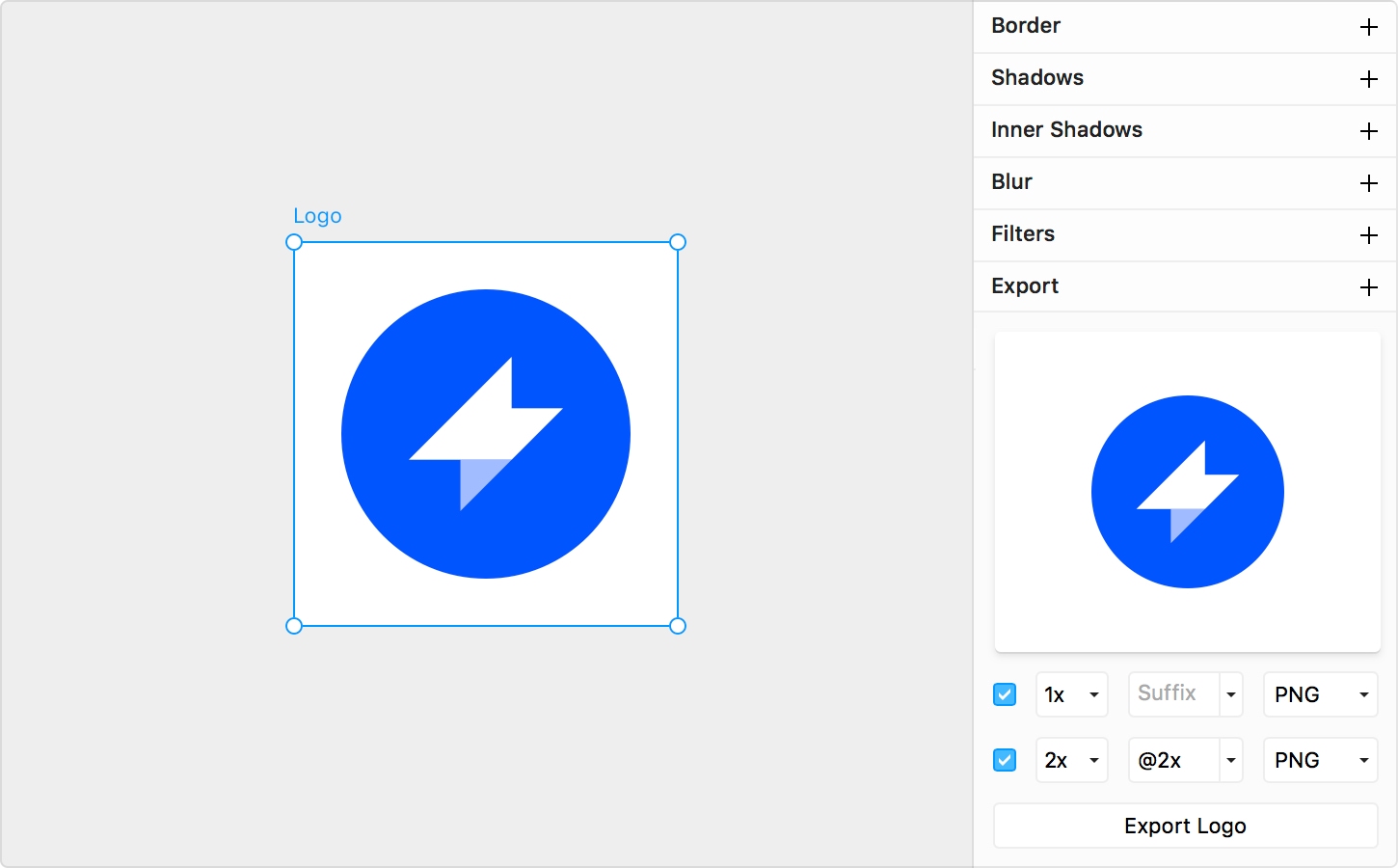Uncheck the 1x export size checkbox
The height and width of the screenshot is (868, 1398).
(x=1005, y=694)
